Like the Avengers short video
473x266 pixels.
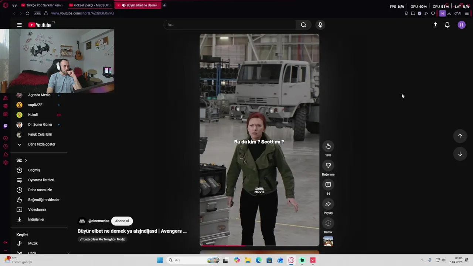coord(328,146)
